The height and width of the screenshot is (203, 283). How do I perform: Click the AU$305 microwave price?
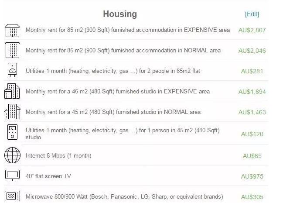tap(252, 197)
